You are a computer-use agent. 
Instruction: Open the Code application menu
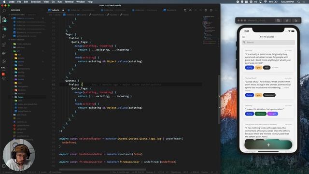pyautogui.click(x=12, y=2)
